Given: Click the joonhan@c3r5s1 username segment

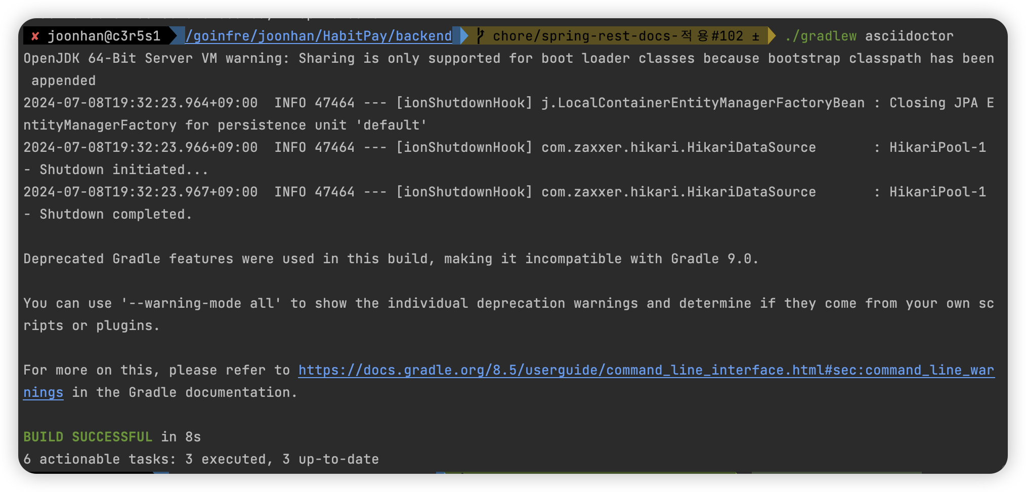Looking at the screenshot, I should point(104,36).
